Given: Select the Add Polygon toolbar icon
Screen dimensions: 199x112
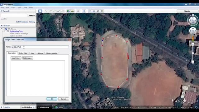Looking at the screenshot, I should (50, 11).
